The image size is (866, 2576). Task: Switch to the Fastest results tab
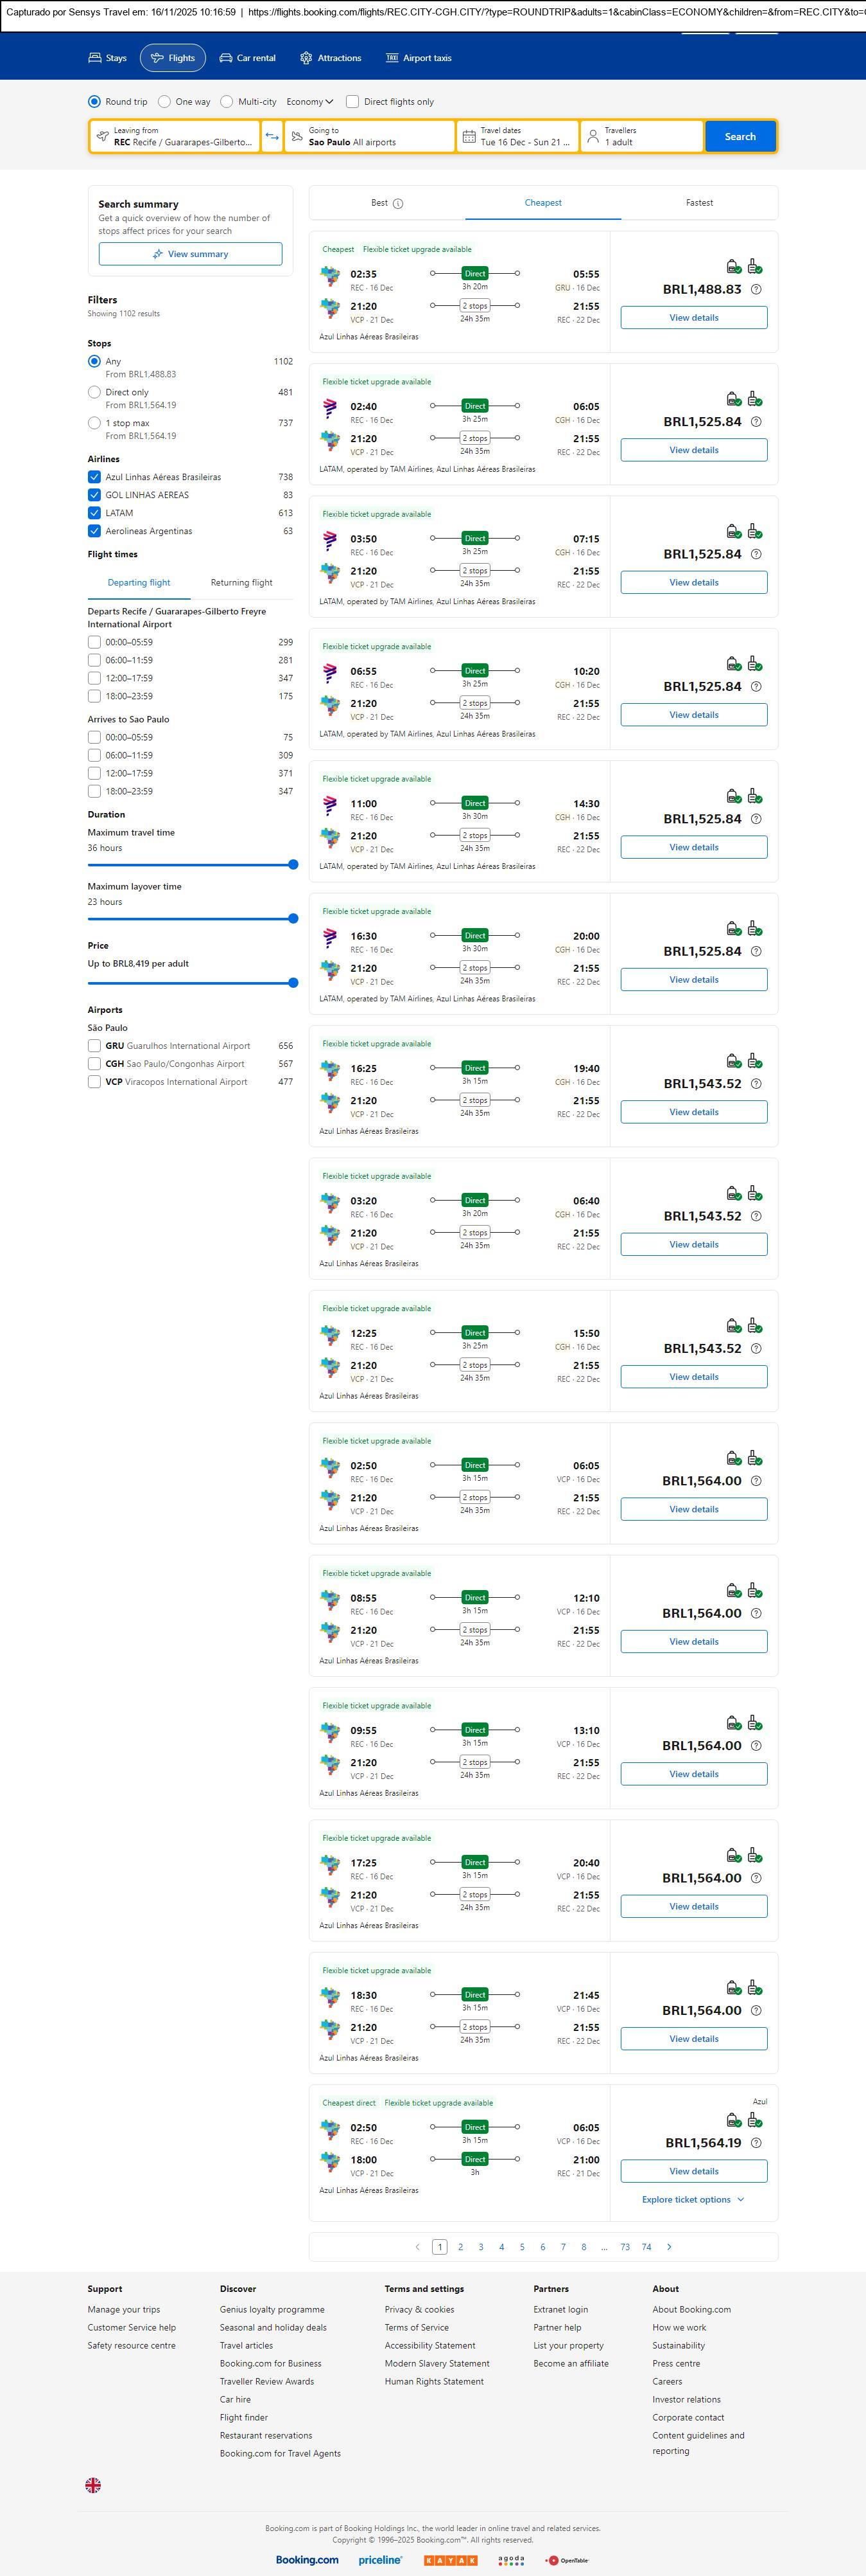(x=699, y=203)
